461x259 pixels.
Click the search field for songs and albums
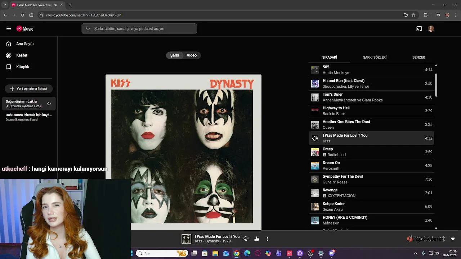point(139,29)
